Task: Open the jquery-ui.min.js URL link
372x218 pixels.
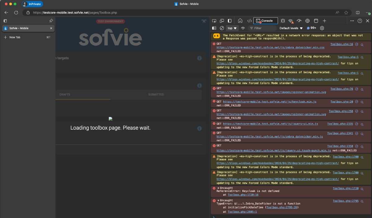Action: pyautogui.click(x=270, y=124)
